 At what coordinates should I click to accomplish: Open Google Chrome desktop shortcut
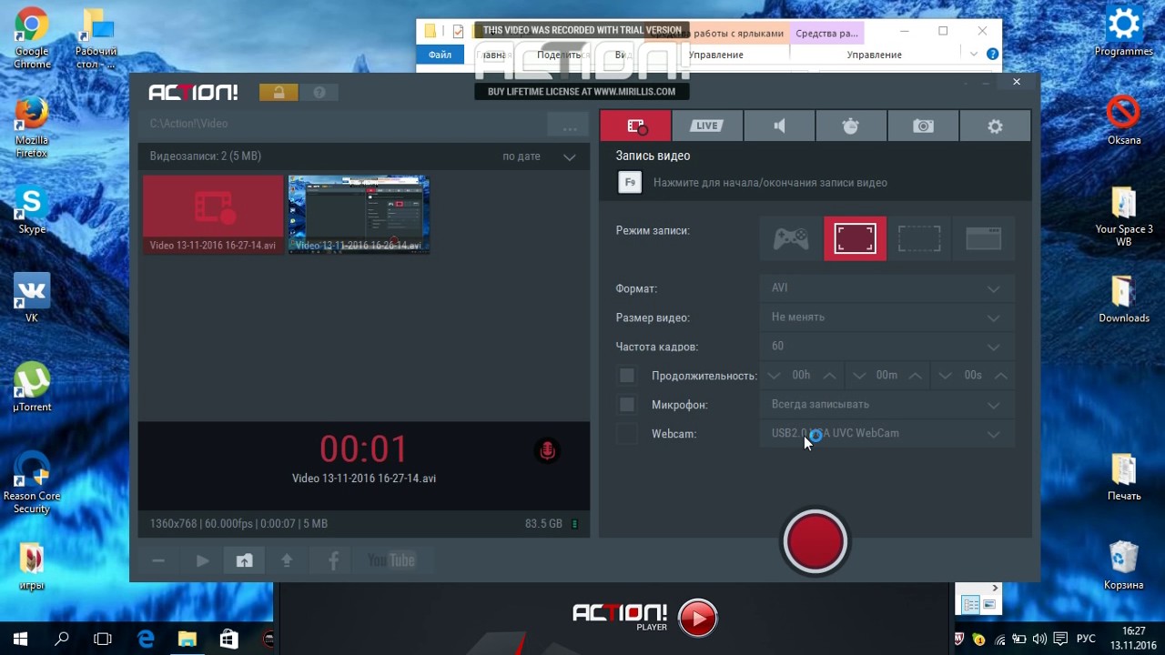[32, 37]
